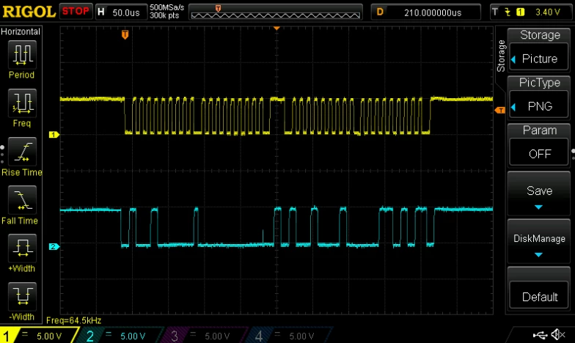Image resolution: width=575 pixels, height=343 pixels.
Task: Click channel 4 scale 5.00 V
Action: 301,336
